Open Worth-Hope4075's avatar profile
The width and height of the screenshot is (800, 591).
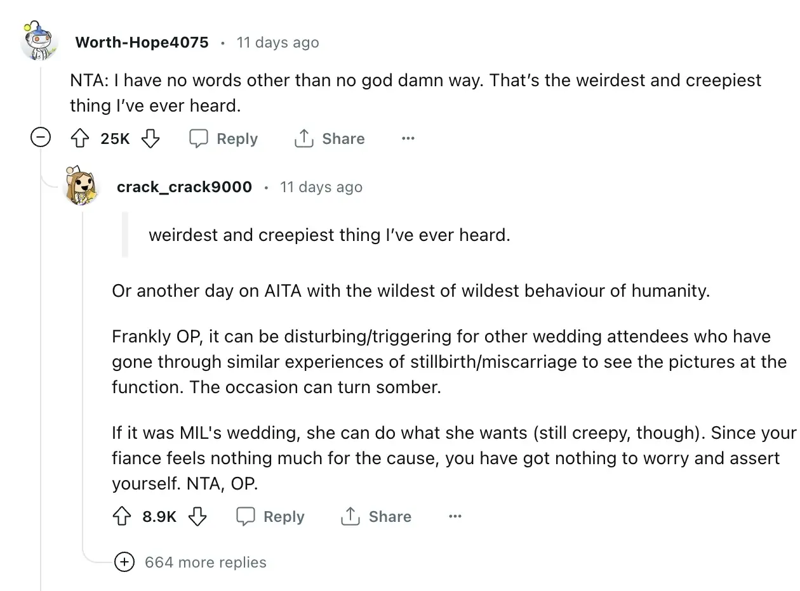tap(39, 42)
